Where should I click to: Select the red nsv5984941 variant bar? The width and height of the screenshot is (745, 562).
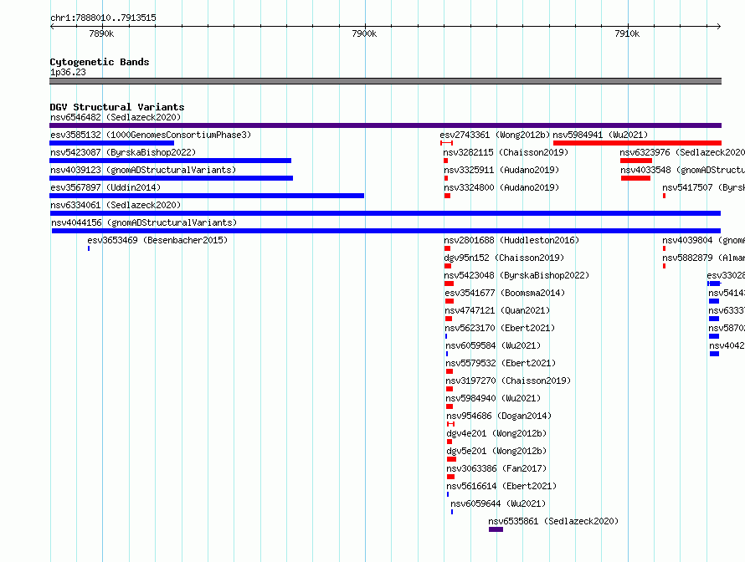pyautogui.click(x=637, y=143)
